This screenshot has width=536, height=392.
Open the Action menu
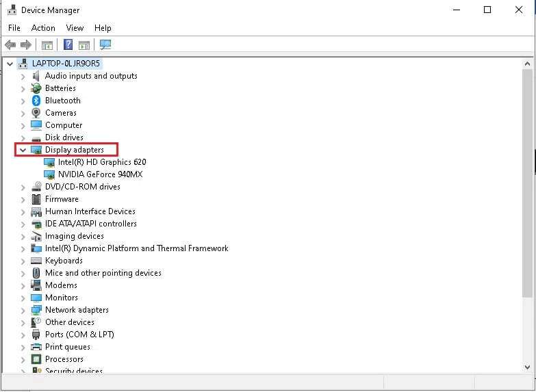click(43, 28)
